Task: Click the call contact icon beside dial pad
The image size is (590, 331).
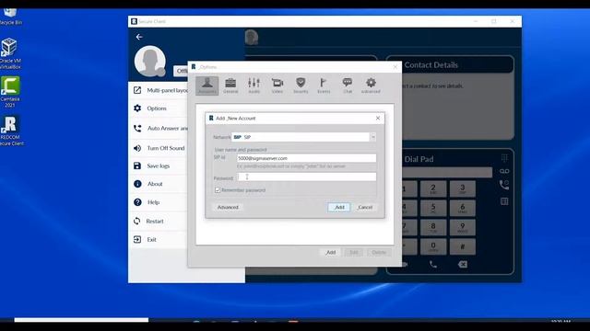Action: click(504, 185)
